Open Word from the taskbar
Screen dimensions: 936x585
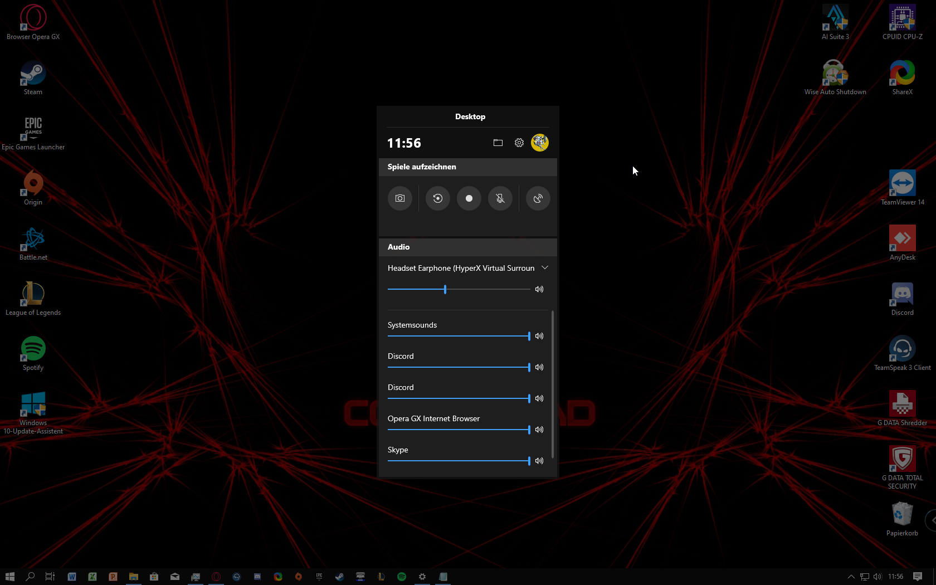[72, 577]
